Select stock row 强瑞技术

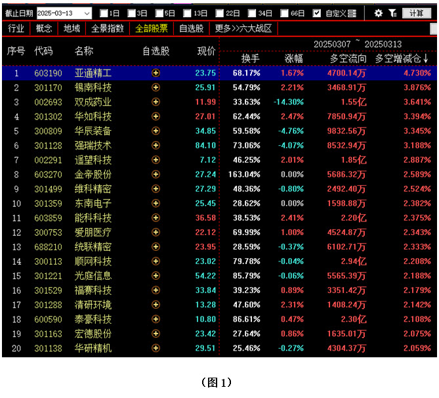coord(93,145)
